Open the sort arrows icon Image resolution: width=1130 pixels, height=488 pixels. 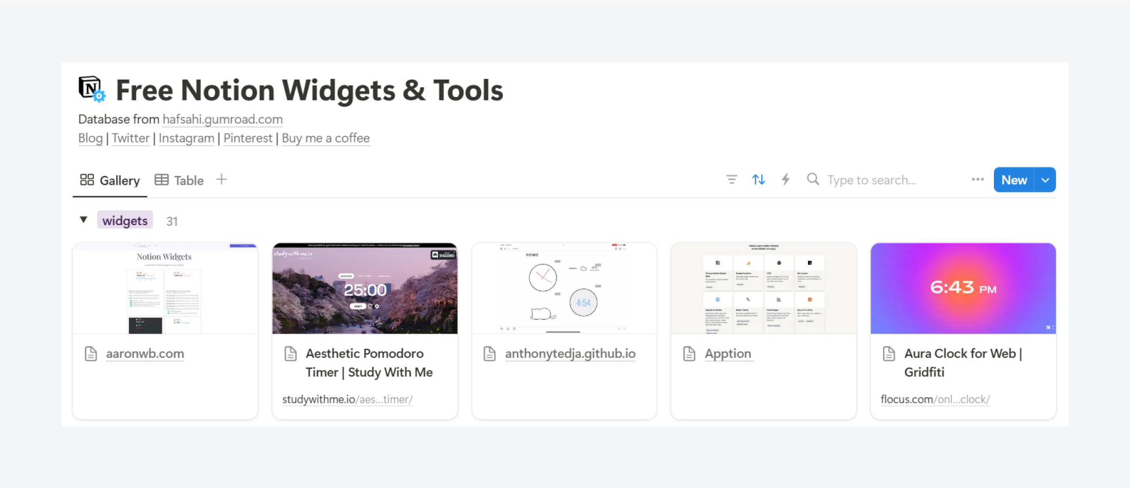pyautogui.click(x=759, y=180)
